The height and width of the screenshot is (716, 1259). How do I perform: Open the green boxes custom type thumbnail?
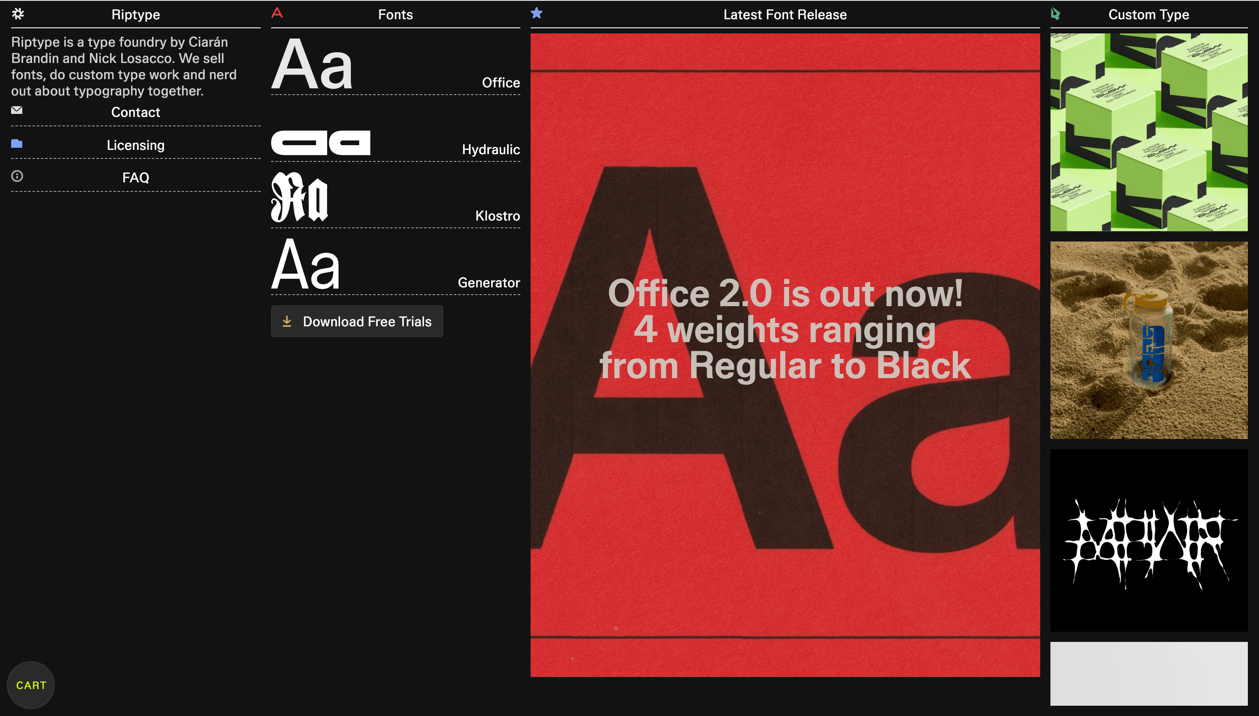(1149, 132)
